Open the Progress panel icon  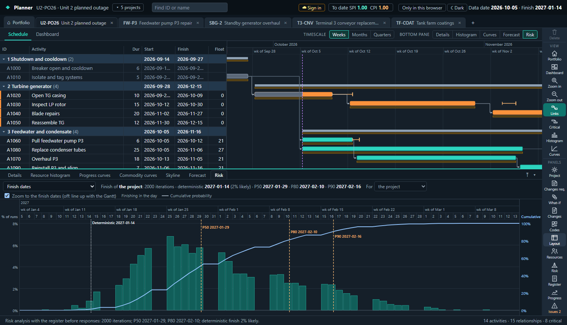pyautogui.click(x=555, y=294)
